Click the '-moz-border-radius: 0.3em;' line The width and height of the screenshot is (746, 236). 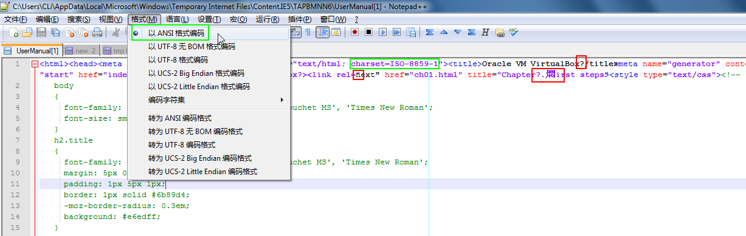coord(126,206)
